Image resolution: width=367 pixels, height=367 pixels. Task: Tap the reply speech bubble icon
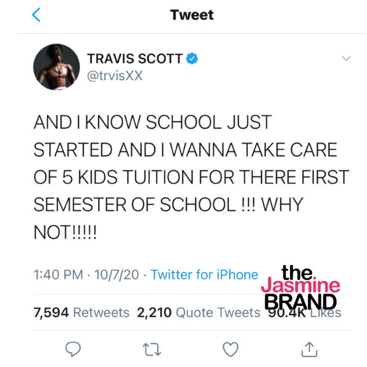(73, 349)
